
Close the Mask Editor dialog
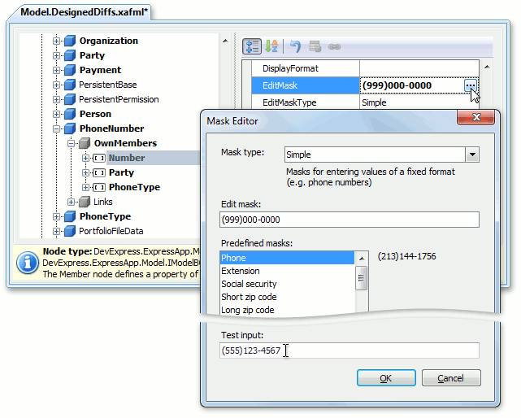[476, 117]
